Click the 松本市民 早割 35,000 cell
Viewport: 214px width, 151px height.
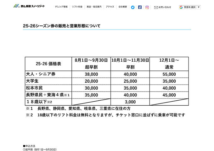click(130, 88)
